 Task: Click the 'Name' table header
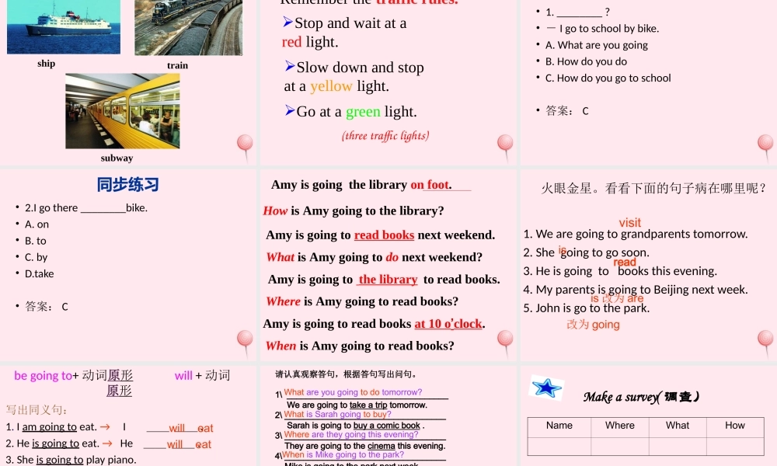559,426
